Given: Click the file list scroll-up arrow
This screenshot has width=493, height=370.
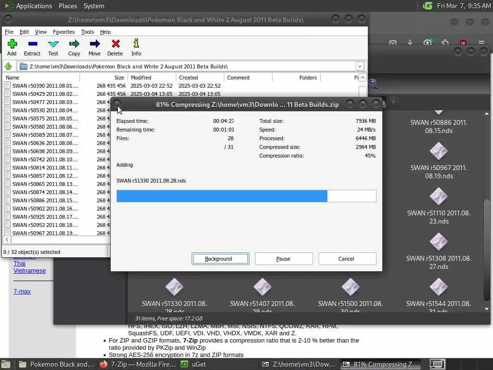Looking at the screenshot, I should (363, 78).
